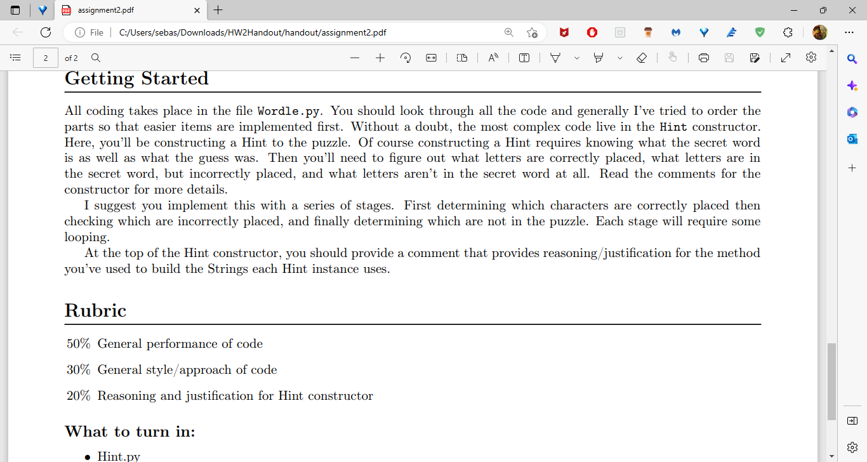The height and width of the screenshot is (462, 867).
Task: Expand the PDF table of contents panel
Action: point(15,58)
